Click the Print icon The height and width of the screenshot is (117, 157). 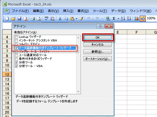point(33,19)
